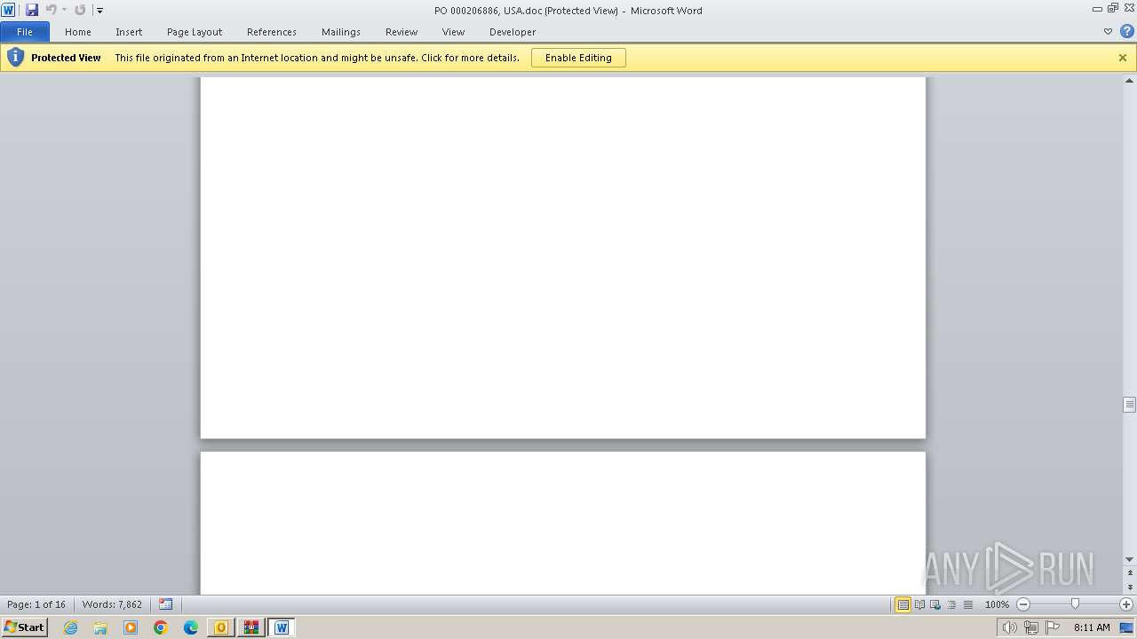The width and height of the screenshot is (1137, 639).
Task: Click the network tray icon
Action: tap(1030, 627)
